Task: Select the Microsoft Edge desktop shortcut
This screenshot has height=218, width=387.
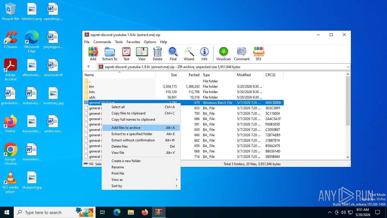Action: click(32, 42)
